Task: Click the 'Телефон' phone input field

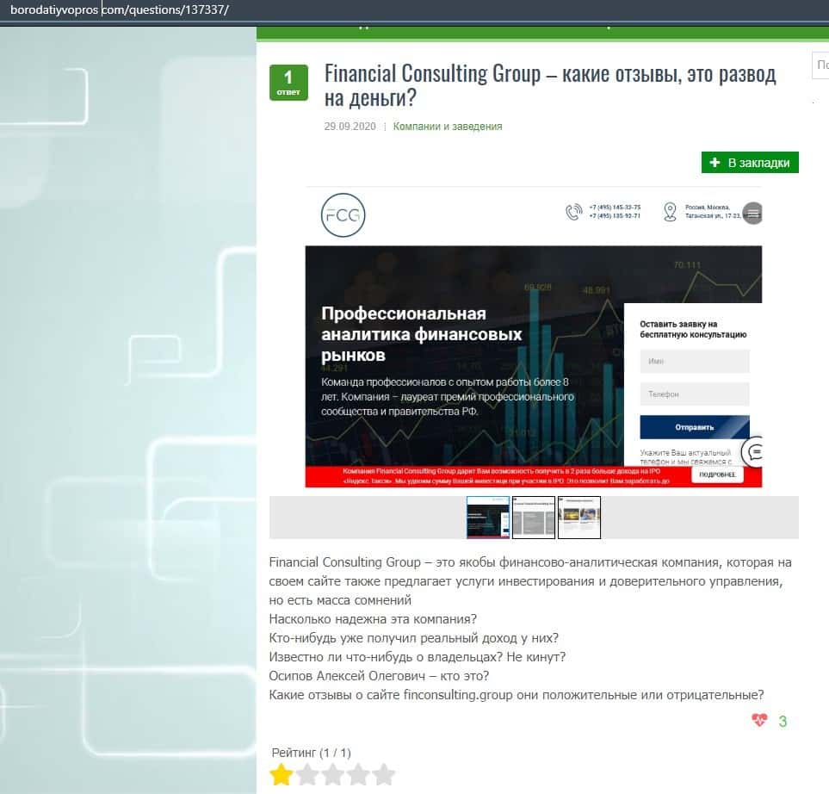Action: [x=694, y=394]
